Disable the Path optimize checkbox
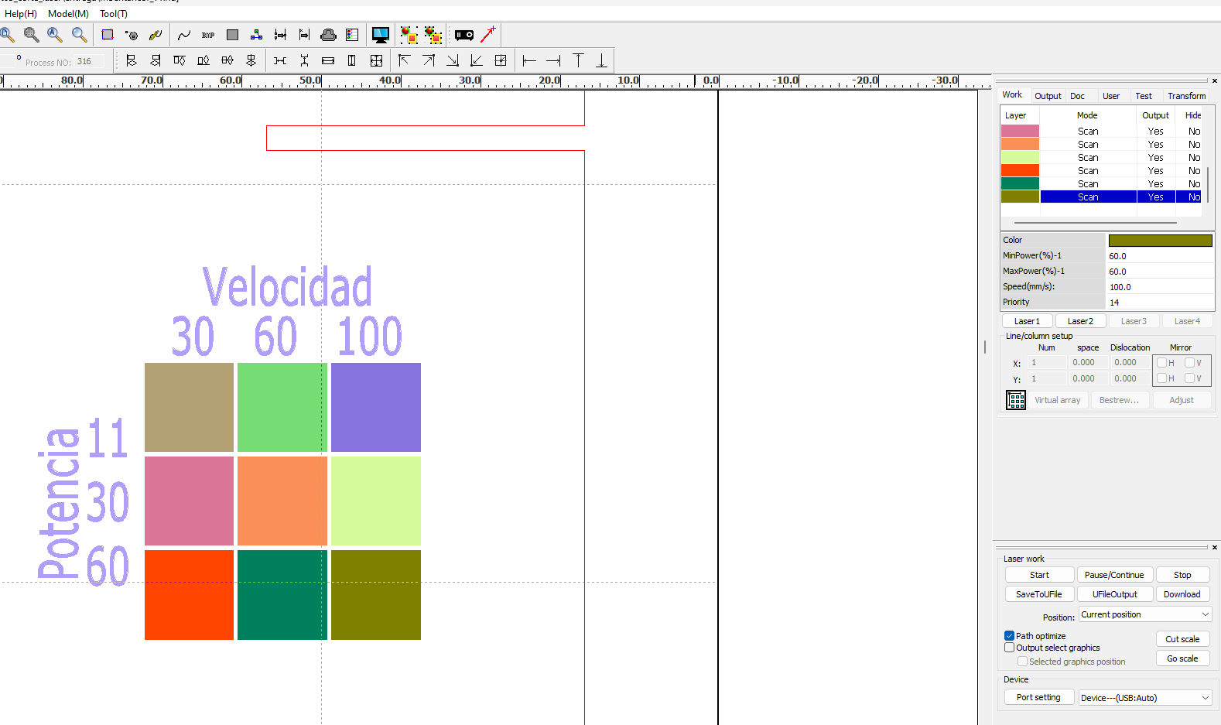 click(1009, 636)
